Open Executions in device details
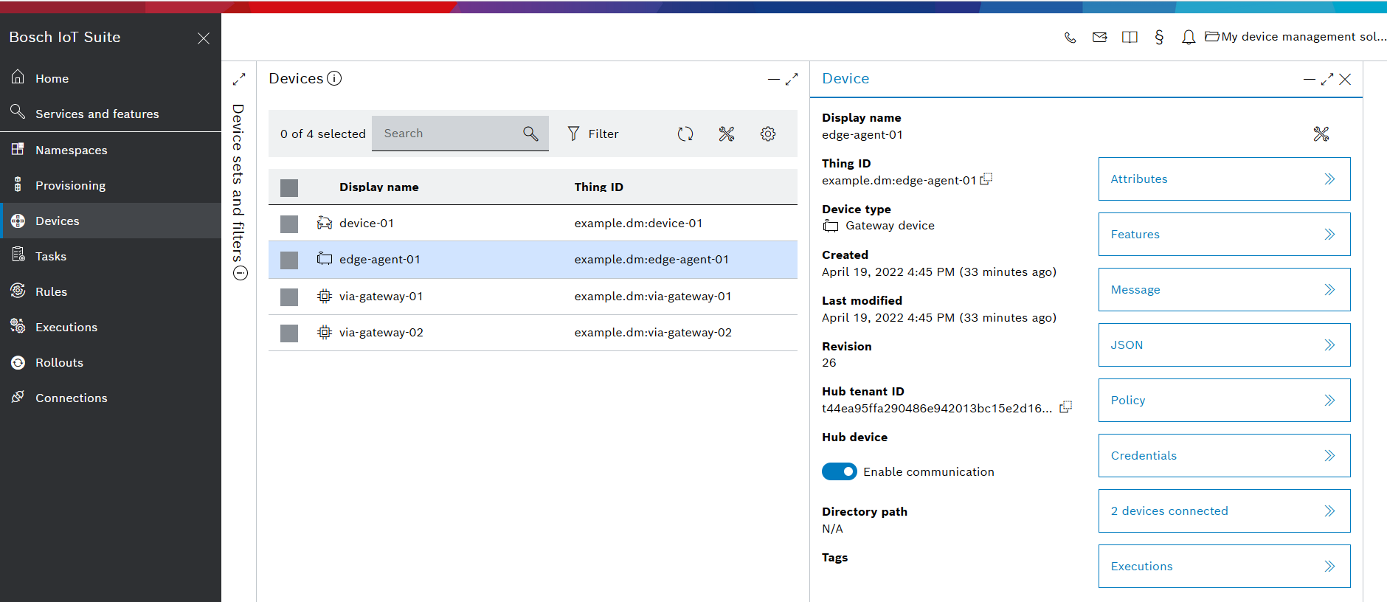This screenshot has width=1387, height=602. pos(1225,566)
